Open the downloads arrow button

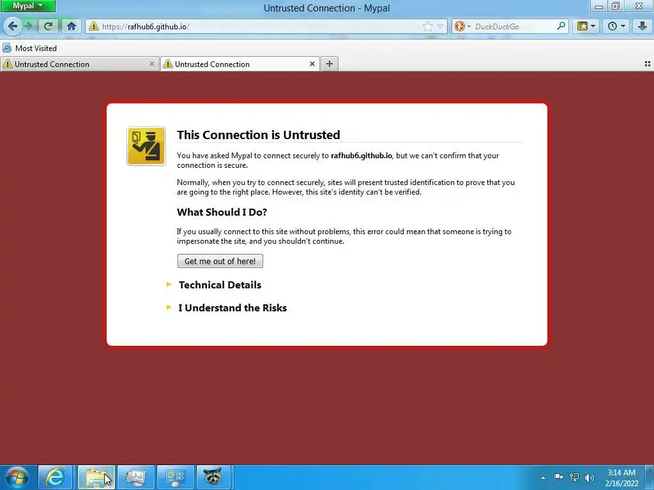pyautogui.click(x=642, y=26)
